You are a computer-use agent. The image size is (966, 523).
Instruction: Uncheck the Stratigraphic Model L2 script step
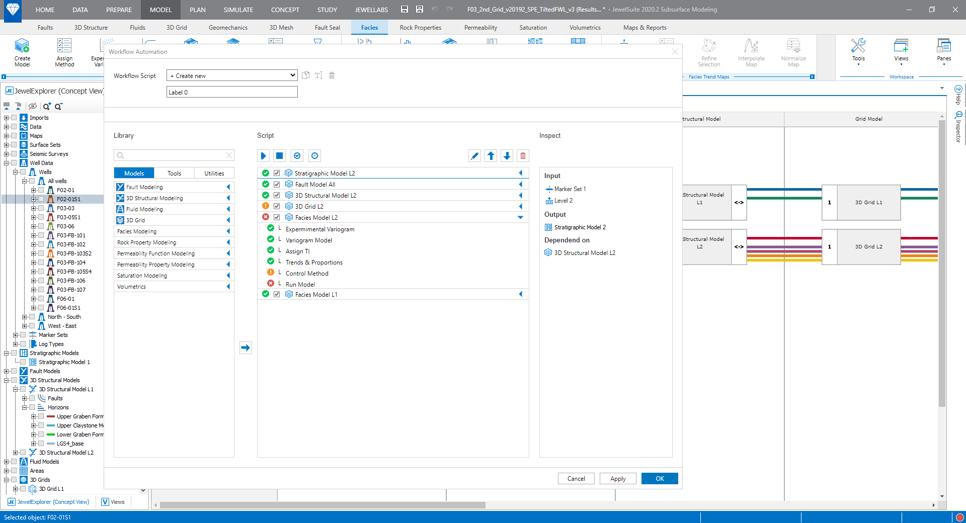coord(277,173)
